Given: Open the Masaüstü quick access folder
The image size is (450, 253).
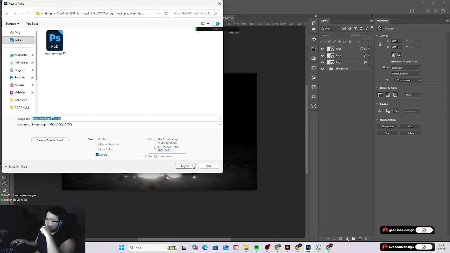Looking at the screenshot, I should click(20, 55).
